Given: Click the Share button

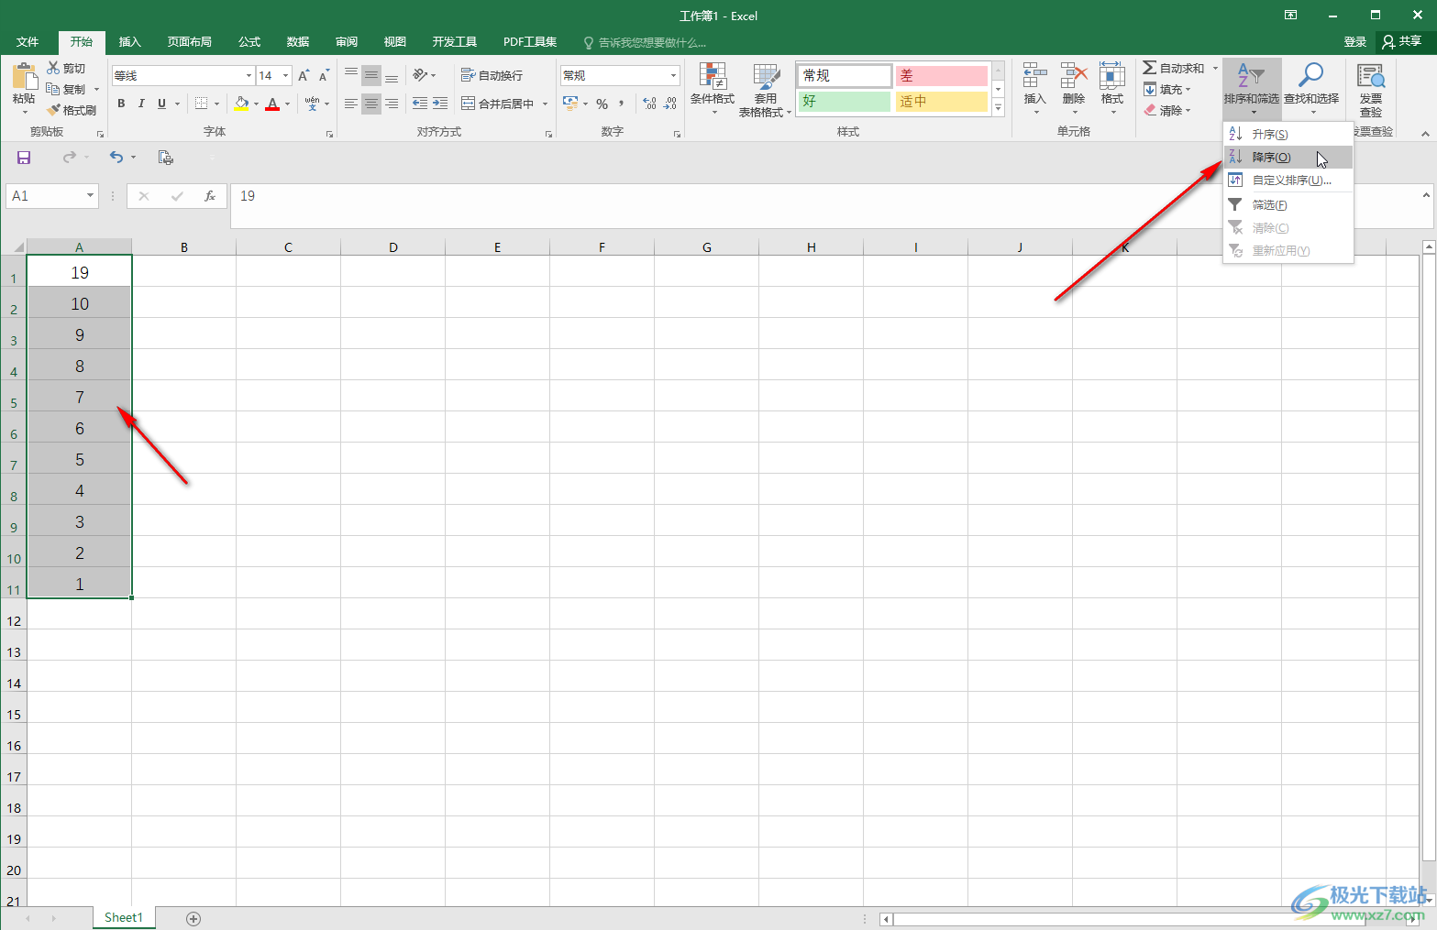Looking at the screenshot, I should tap(1403, 41).
